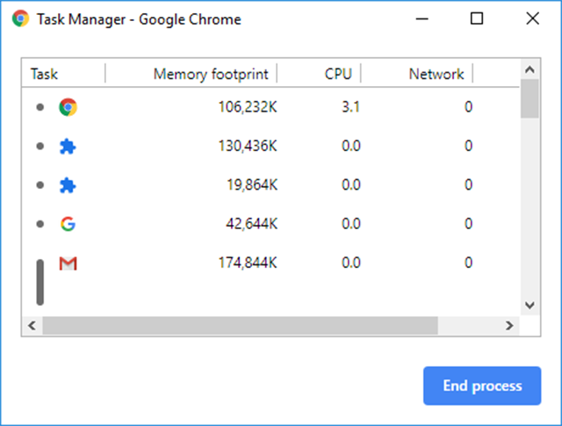562x426 pixels.
Task: Click the vertical scrollbar thumb
Action: [x=530, y=98]
